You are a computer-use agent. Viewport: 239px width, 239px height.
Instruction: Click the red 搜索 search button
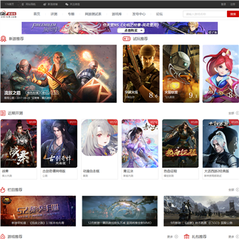[233, 14]
